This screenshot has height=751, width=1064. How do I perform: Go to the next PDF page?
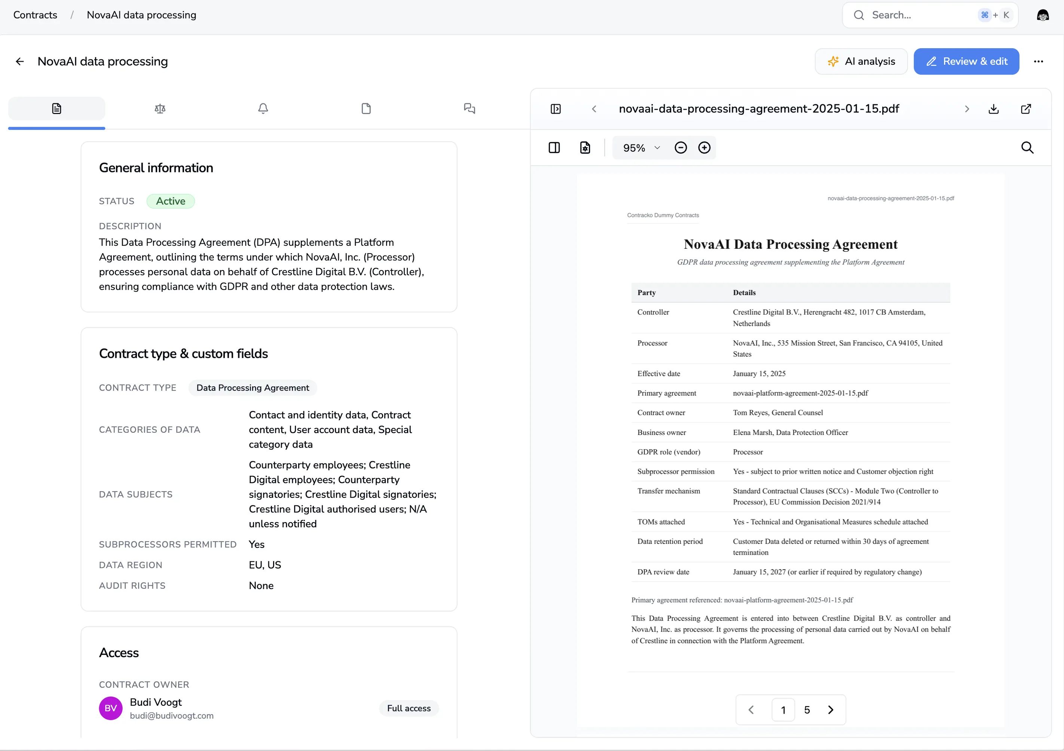tap(831, 710)
